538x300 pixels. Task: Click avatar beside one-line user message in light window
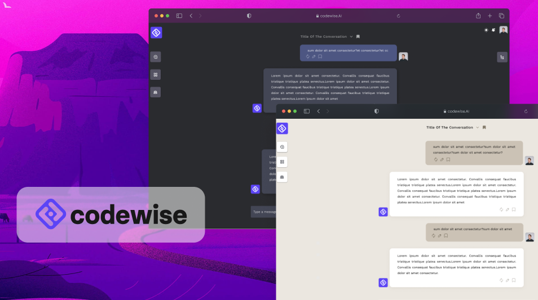click(x=530, y=237)
